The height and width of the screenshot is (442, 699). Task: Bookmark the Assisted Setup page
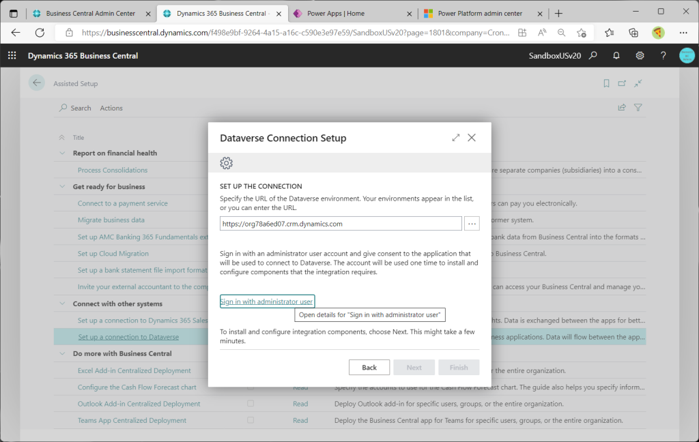(x=606, y=83)
